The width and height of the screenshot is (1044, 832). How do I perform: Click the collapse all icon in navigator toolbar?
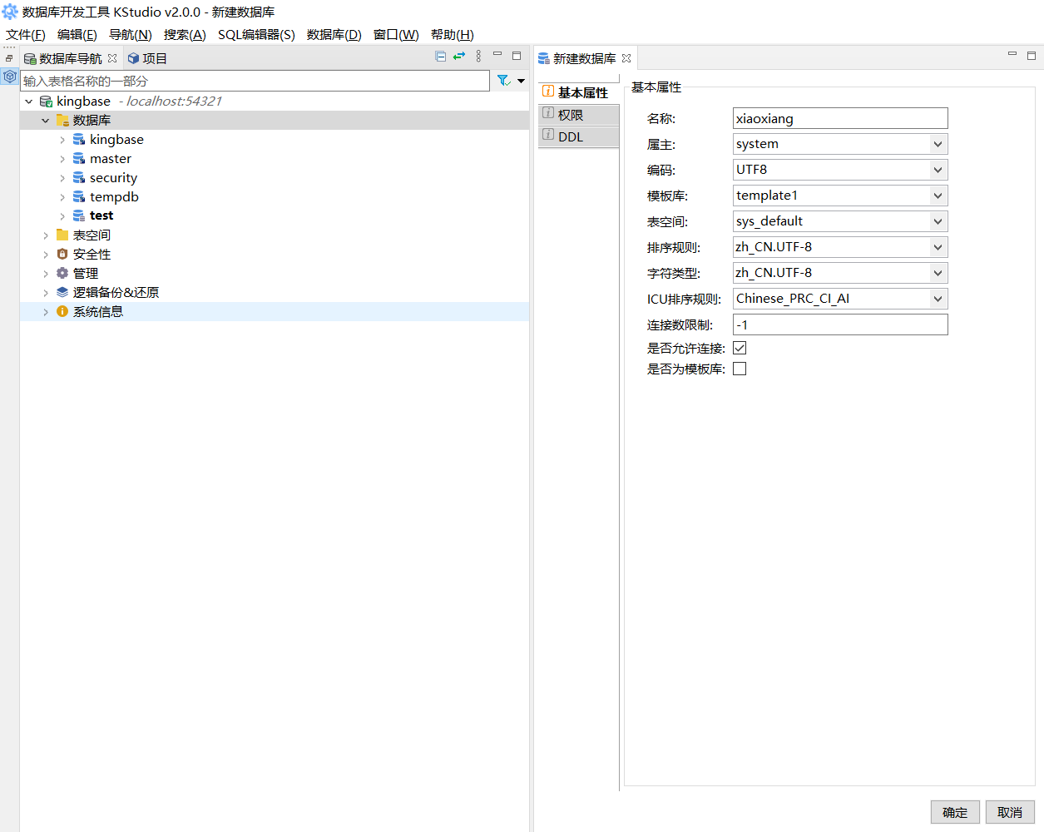[x=441, y=57]
